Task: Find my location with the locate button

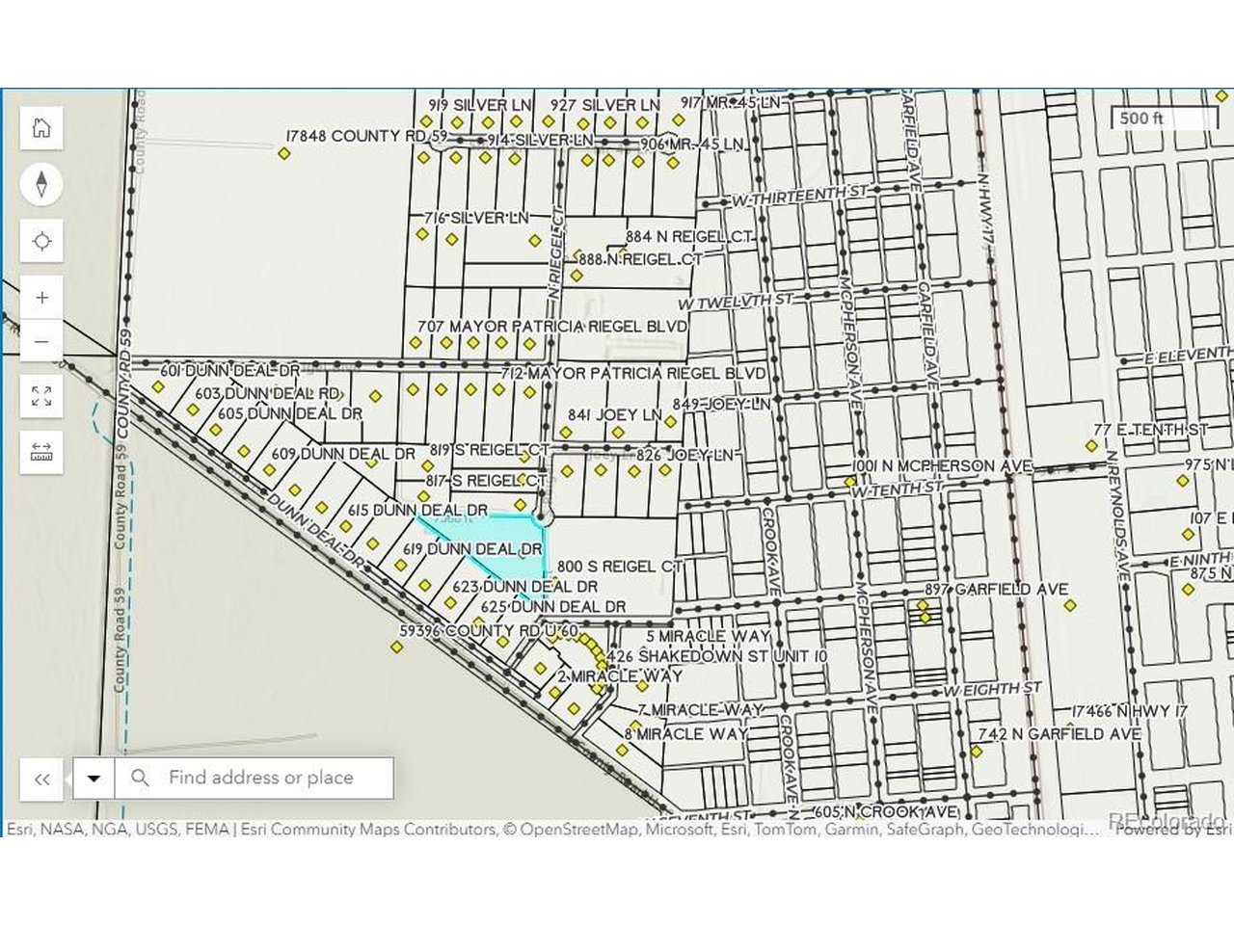Action: pos(41,241)
